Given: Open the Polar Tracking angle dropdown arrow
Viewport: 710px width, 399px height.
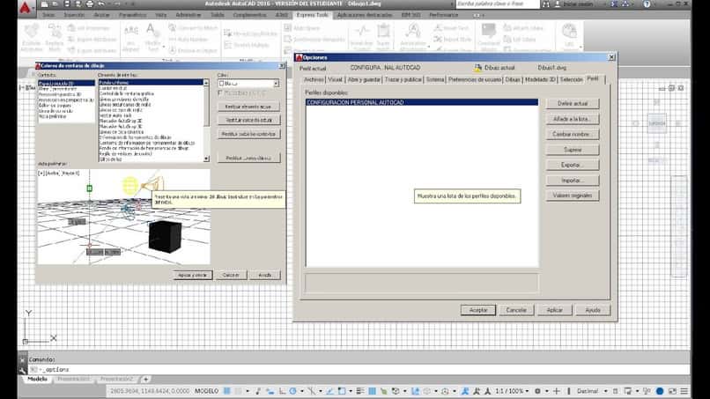Looking at the screenshot, I should (x=302, y=391).
